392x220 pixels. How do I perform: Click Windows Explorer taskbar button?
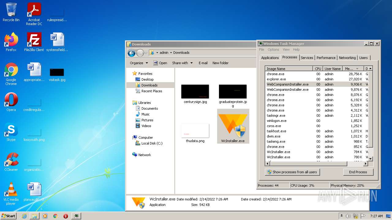pyautogui.click(x=35, y=216)
